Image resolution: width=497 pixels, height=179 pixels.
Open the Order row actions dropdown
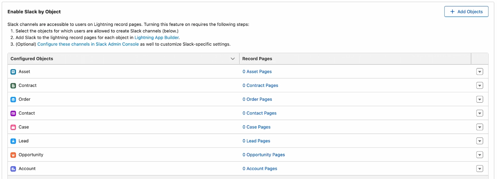[x=479, y=99]
